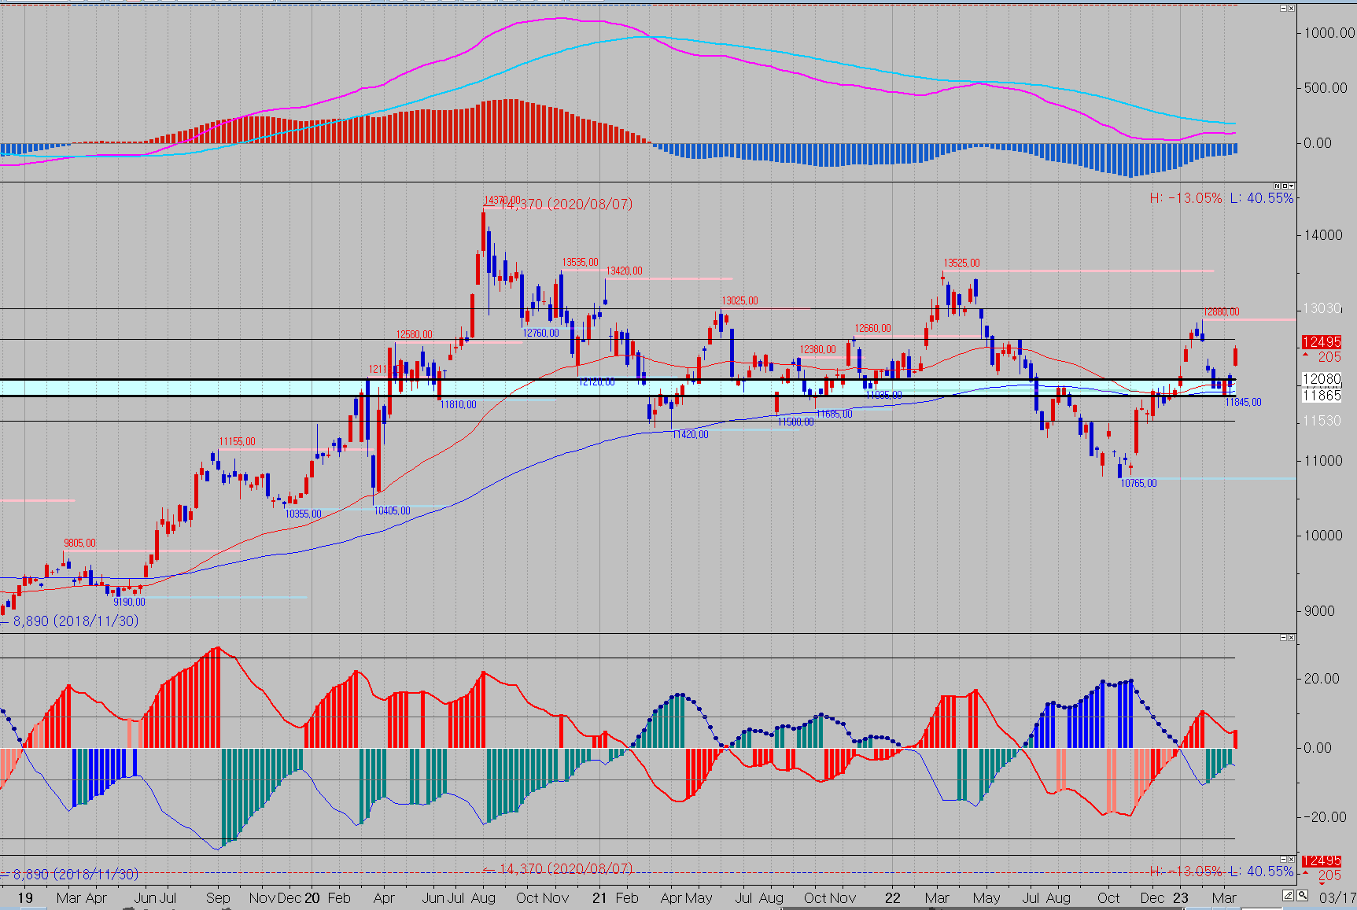This screenshot has height=910, width=1357.
Task: Click the 13420.00 high marker label
Action: coord(624,271)
